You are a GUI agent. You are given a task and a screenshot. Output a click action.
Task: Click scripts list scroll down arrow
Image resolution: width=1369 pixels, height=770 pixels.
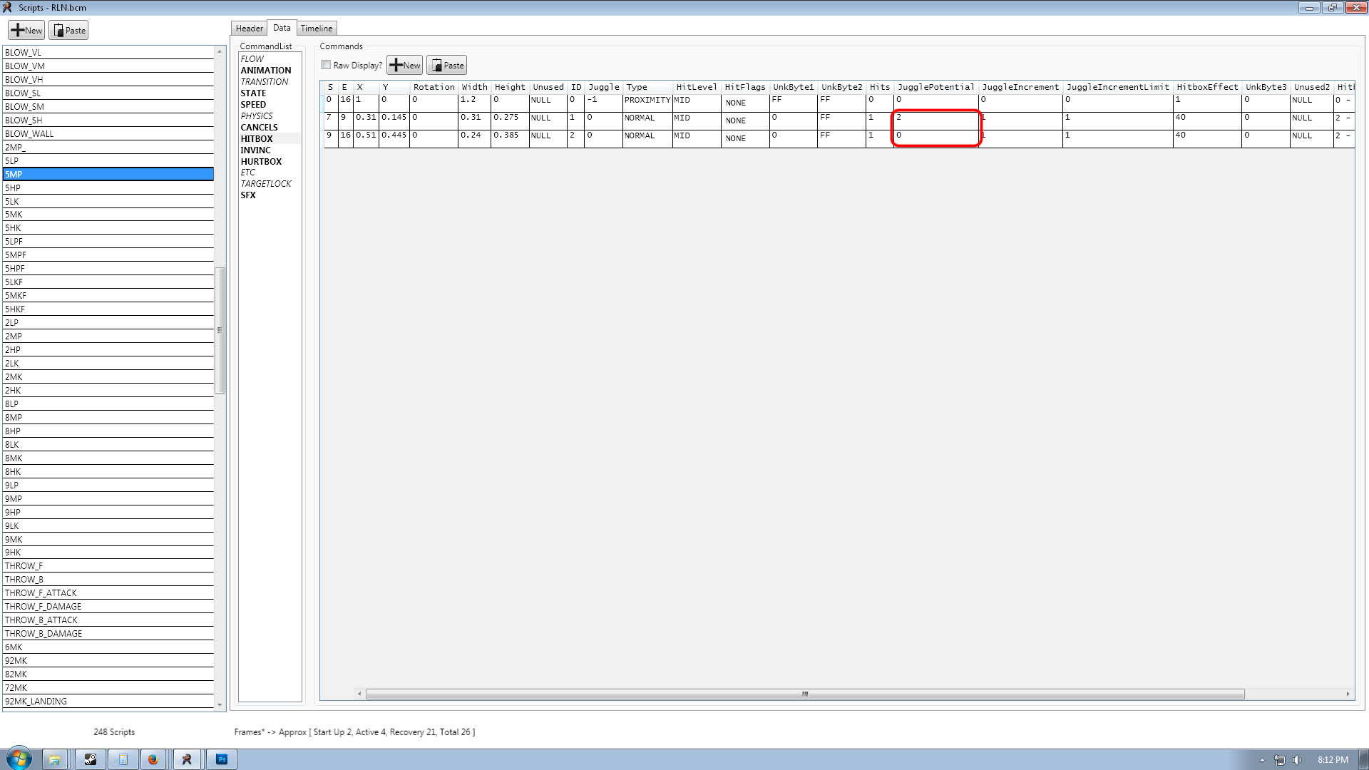[220, 704]
